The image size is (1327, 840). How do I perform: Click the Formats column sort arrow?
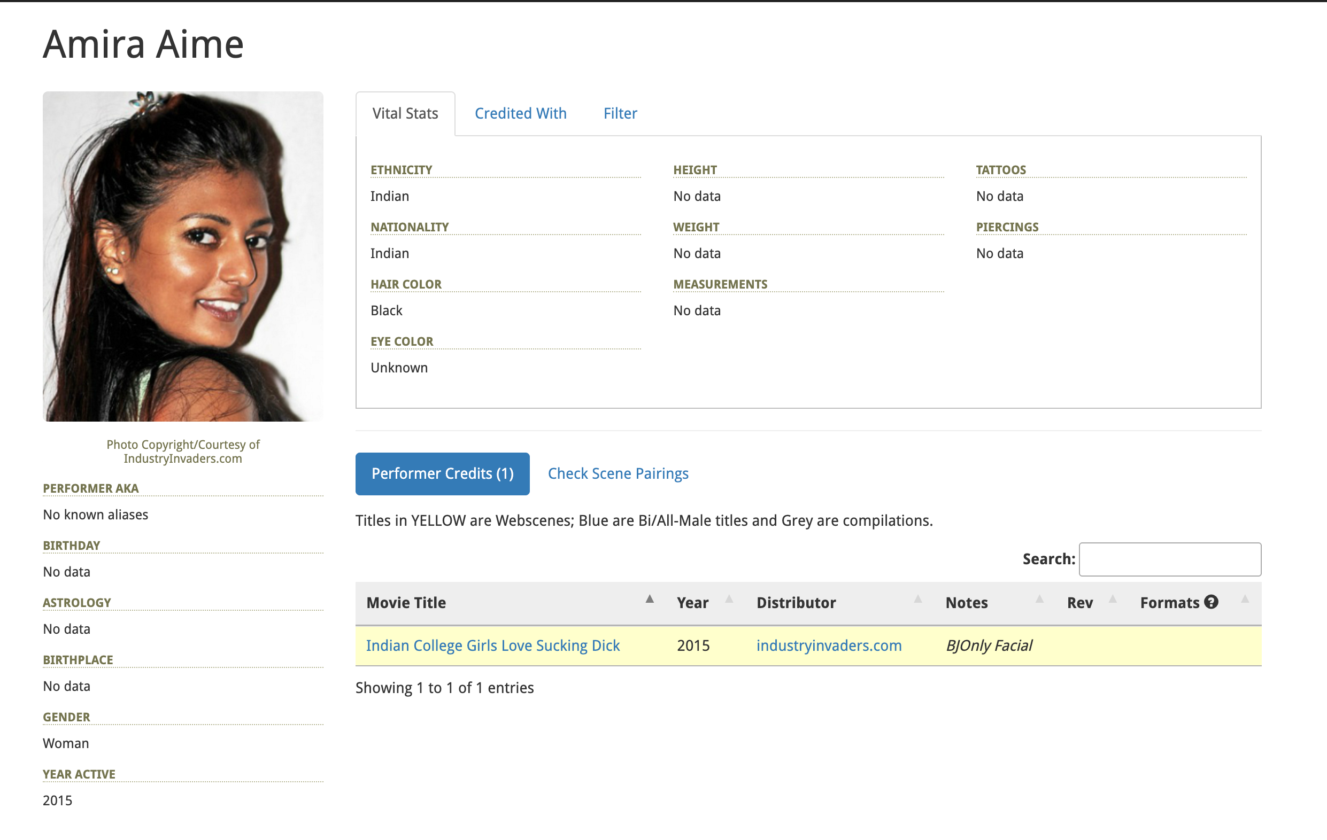(1245, 600)
